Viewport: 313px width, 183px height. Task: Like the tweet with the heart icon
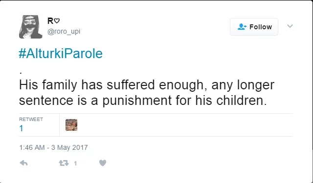pos(103,163)
